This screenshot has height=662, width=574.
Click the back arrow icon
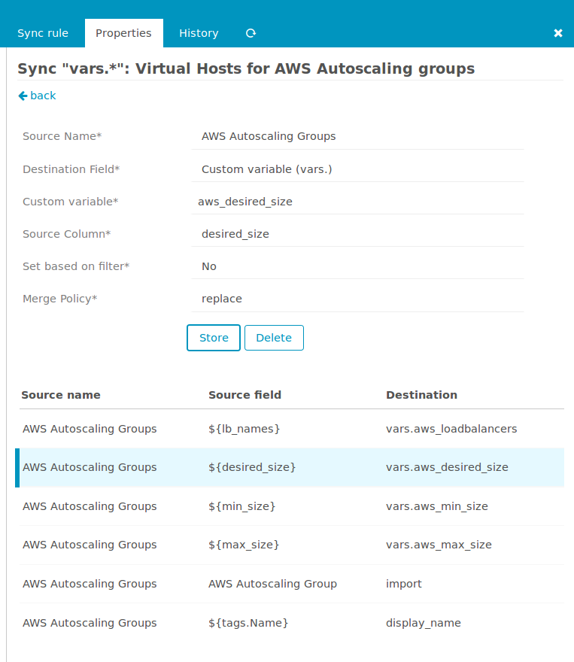[x=23, y=96]
